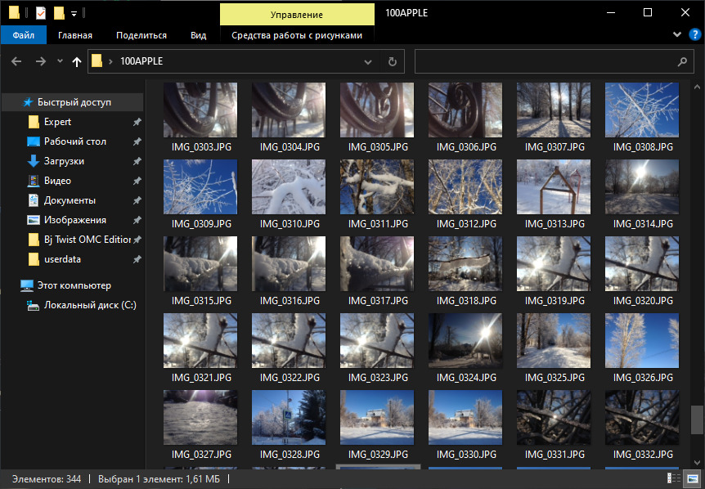Image resolution: width=705 pixels, height=489 pixels.
Task: Refresh the 100APPLE folder view
Action: [x=392, y=61]
